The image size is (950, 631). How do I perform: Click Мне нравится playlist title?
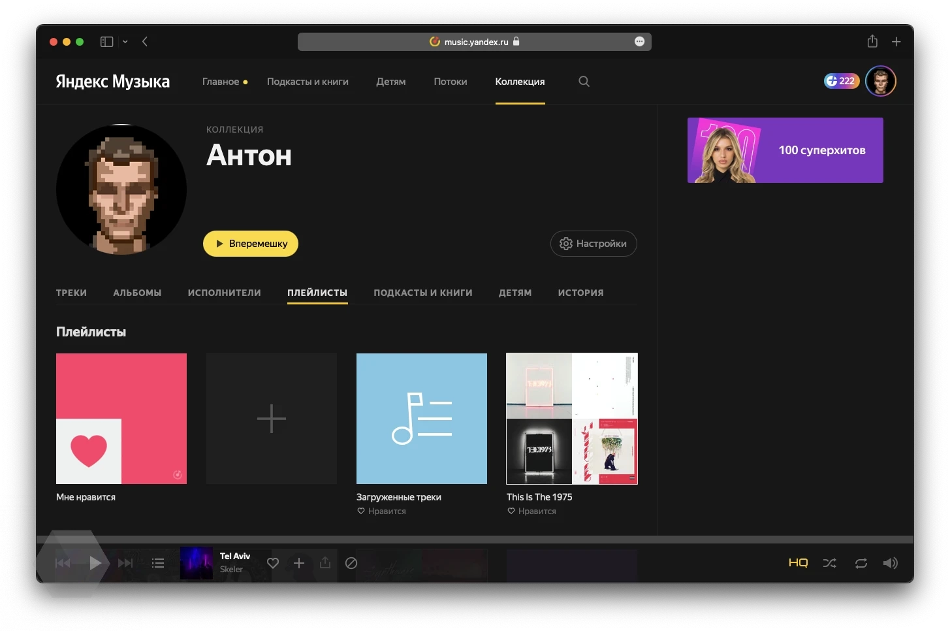(x=86, y=497)
